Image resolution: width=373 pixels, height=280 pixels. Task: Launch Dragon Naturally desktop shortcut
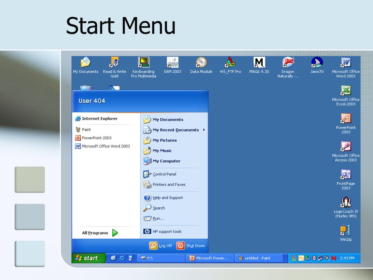288,67
